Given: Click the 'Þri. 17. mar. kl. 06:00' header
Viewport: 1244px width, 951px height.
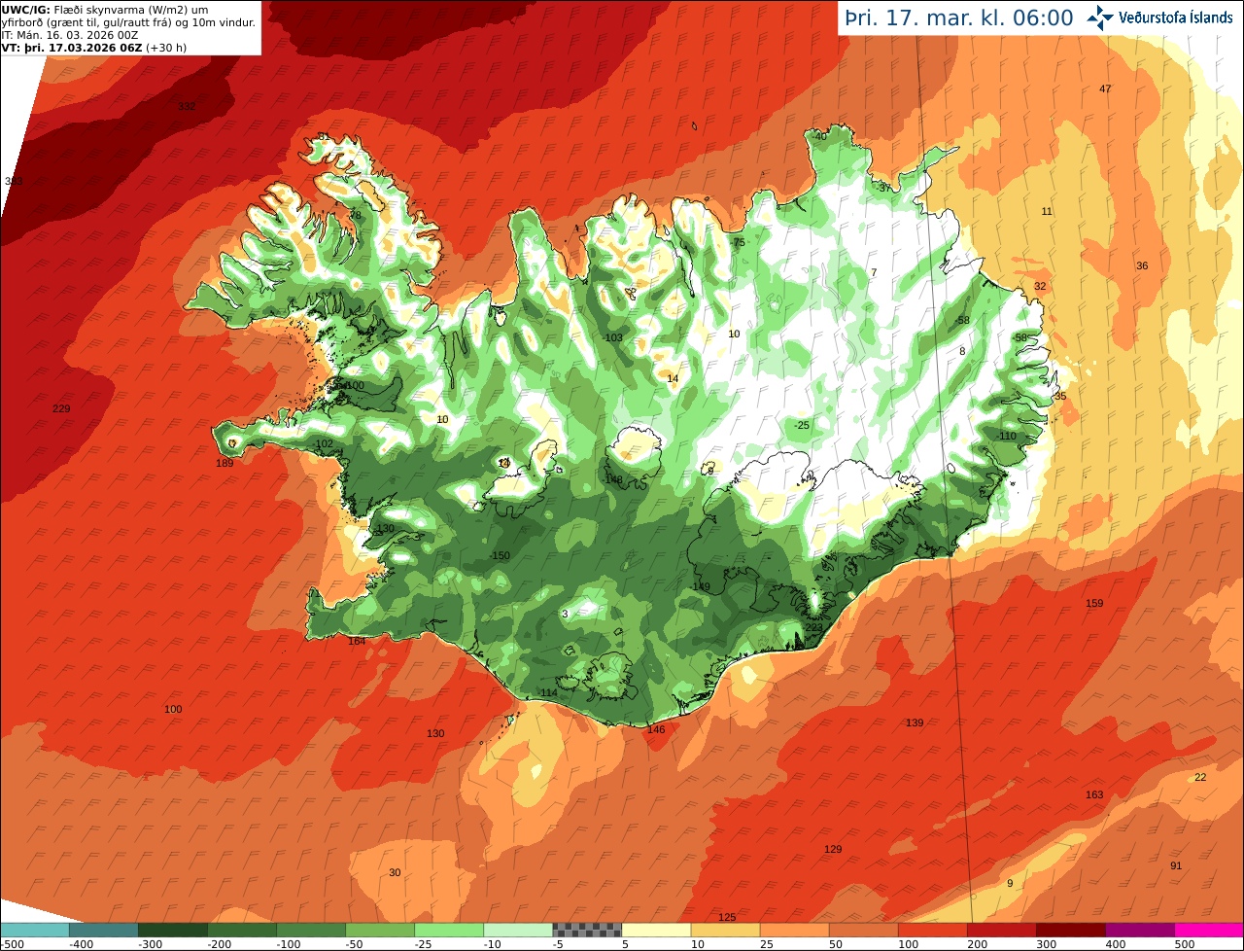Looking at the screenshot, I should coord(959,18).
